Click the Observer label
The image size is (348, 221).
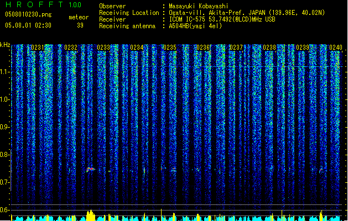point(112,6)
